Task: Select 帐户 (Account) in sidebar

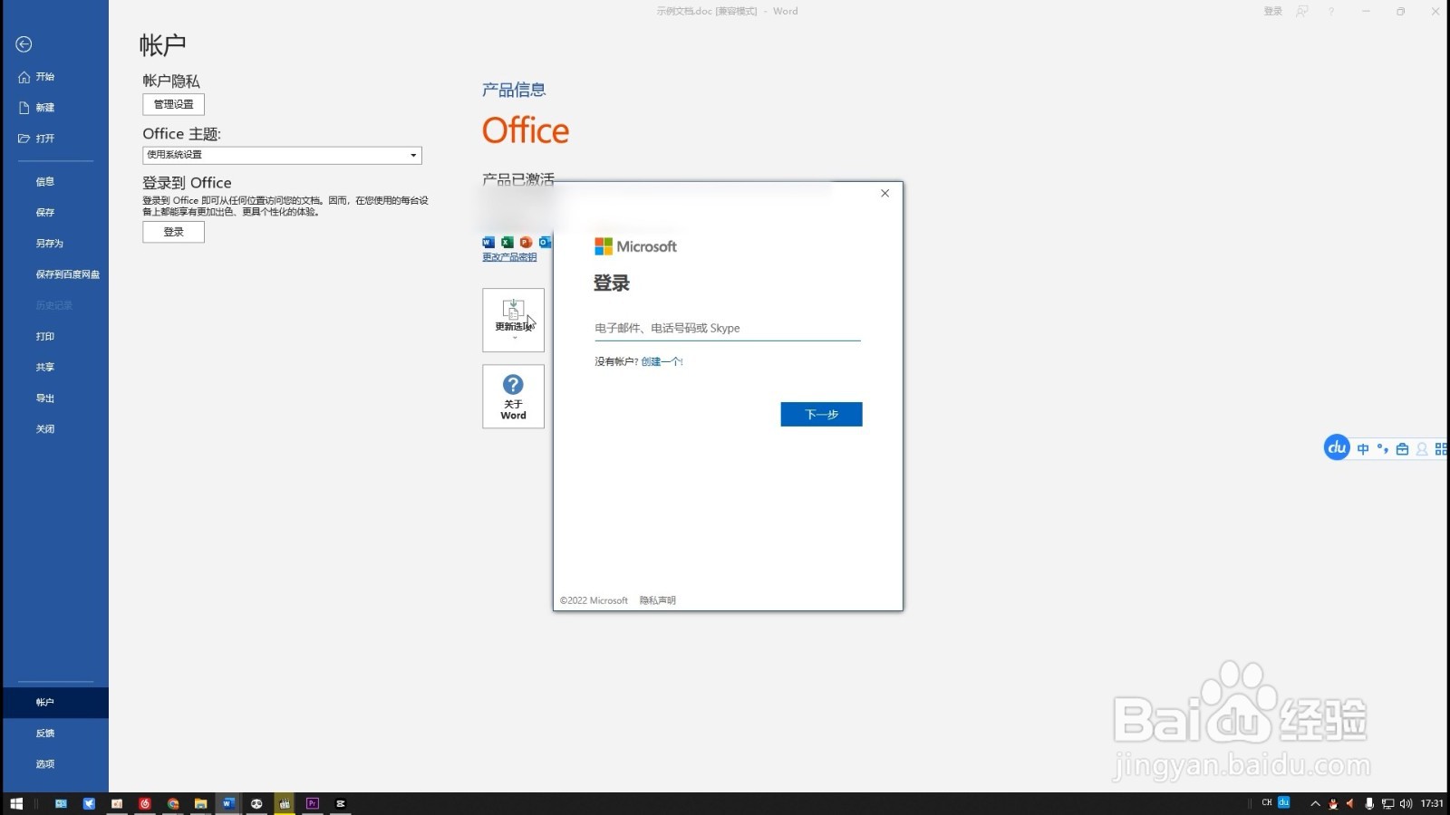Action: [54, 702]
